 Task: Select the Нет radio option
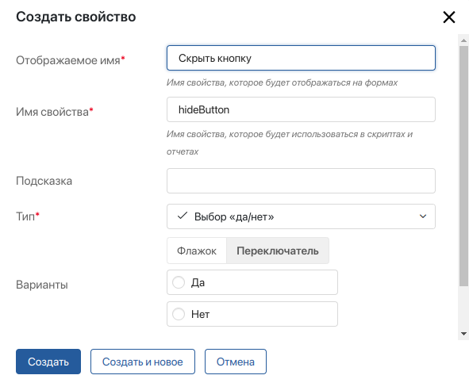point(179,314)
